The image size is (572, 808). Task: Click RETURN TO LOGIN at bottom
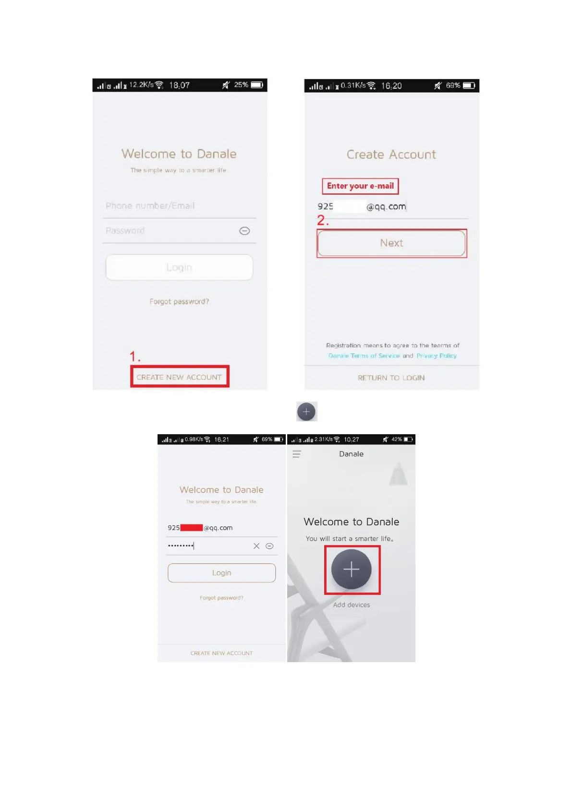[x=391, y=378]
